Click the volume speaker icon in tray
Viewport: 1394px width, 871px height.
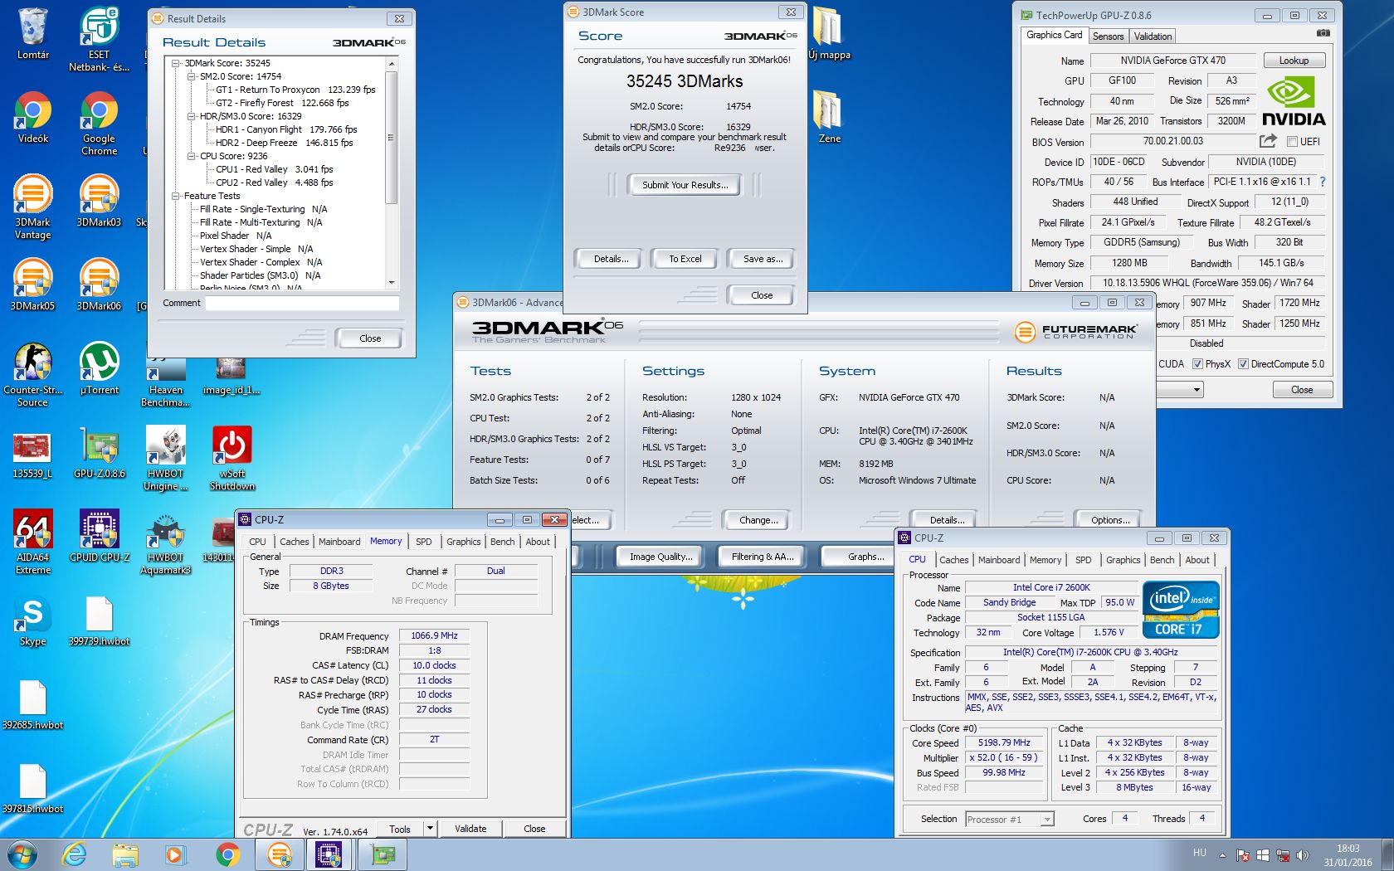pyautogui.click(x=1302, y=855)
